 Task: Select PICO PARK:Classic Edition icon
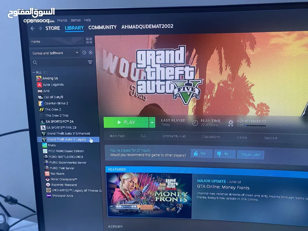pyautogui.click(x=45, y=151)
